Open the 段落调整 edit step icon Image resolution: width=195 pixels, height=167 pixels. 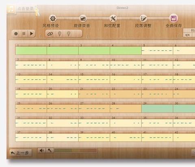click(143, 18)
